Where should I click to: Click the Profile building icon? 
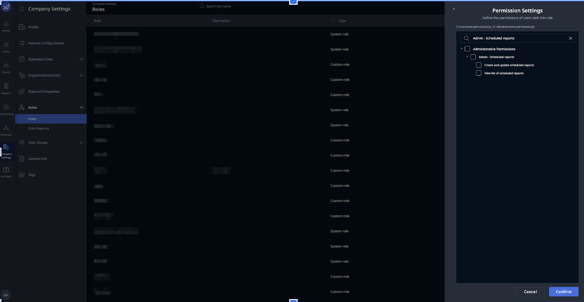point(22,27)
